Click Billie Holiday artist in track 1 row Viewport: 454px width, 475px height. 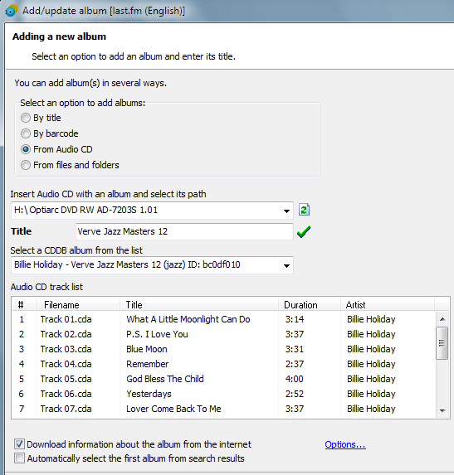371,319
